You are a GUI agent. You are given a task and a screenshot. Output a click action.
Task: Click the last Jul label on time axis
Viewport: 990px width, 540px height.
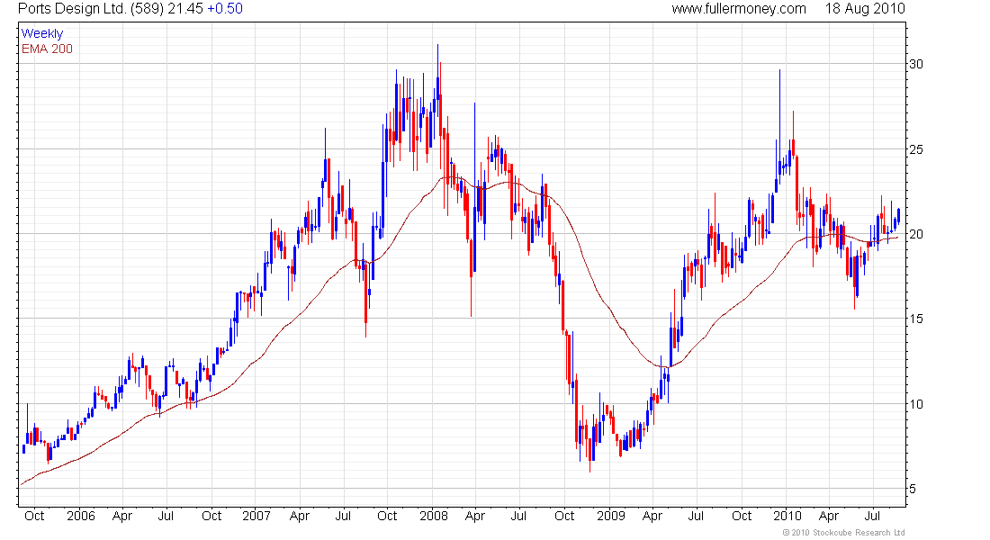872,516
